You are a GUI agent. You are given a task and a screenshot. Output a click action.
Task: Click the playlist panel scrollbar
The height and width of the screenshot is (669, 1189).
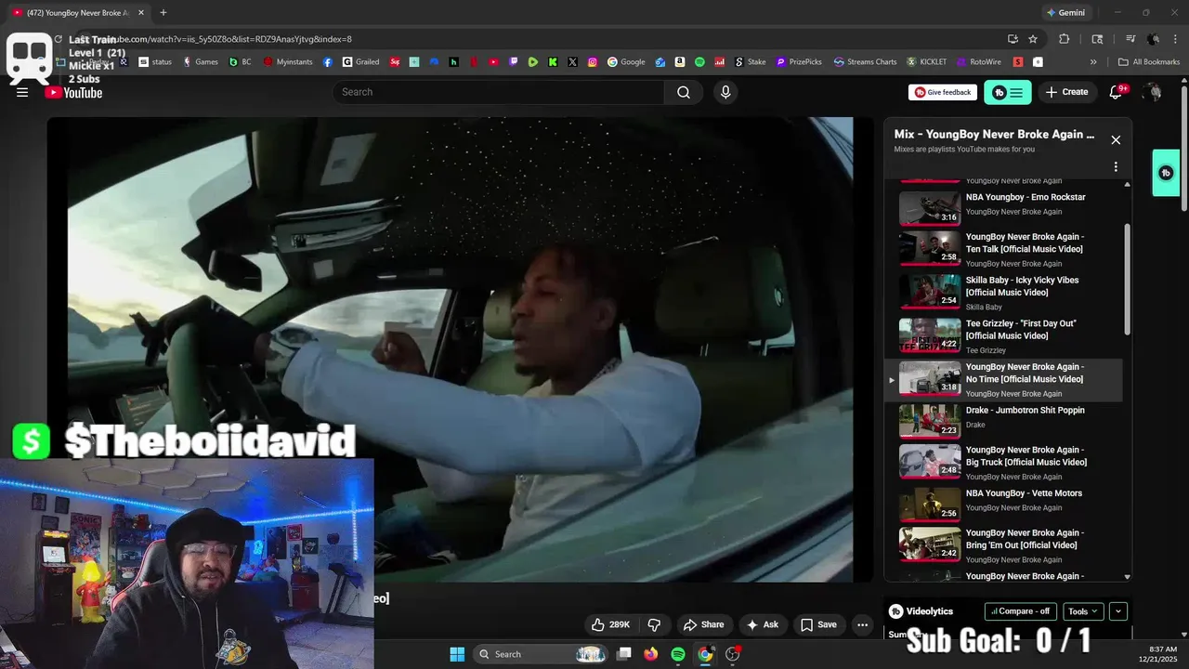pyautogui.click(x=1128, y=279)
